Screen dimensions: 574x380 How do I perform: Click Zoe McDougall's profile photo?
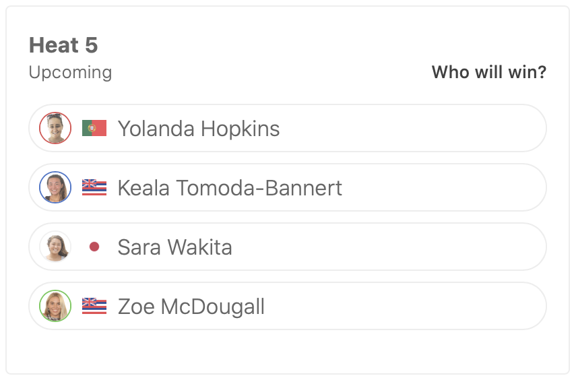click(x=55, y=306)
